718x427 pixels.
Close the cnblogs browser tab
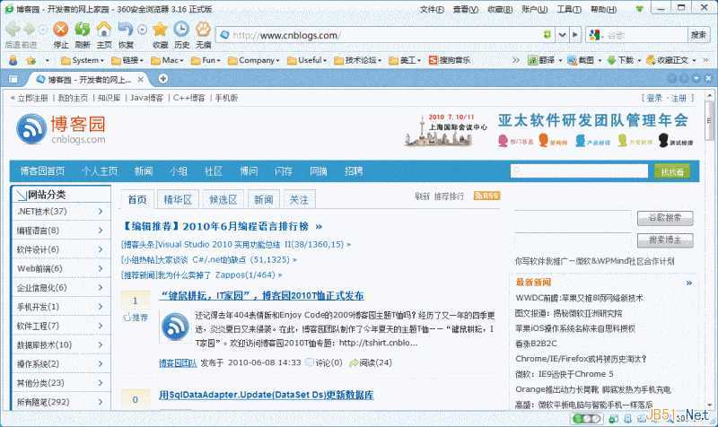point(141,79)
